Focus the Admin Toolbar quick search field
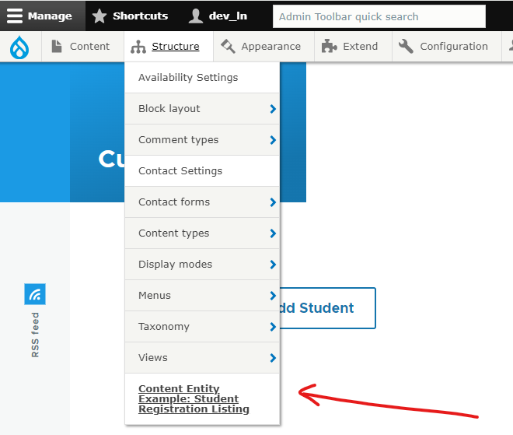Screen dimensions: 513x435 point(379,16)
